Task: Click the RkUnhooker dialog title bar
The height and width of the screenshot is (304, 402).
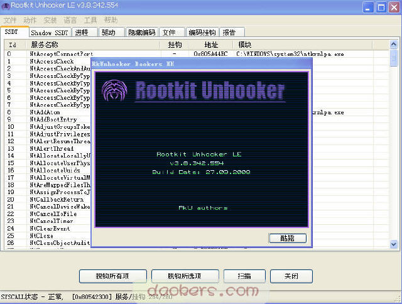Action: [x=202, y=64]
